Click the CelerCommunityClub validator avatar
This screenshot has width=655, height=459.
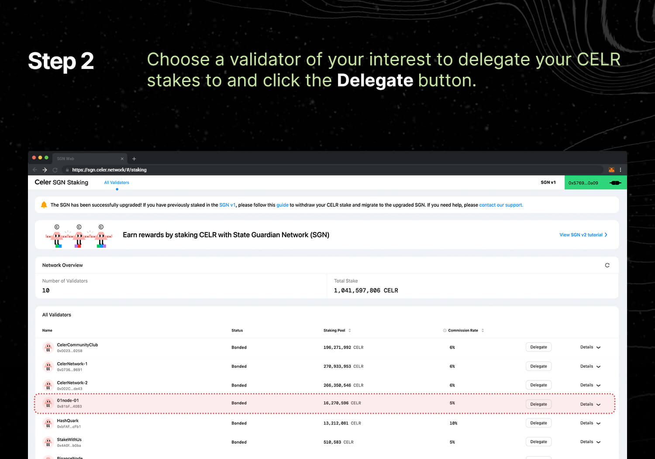(x=48, y=347)
